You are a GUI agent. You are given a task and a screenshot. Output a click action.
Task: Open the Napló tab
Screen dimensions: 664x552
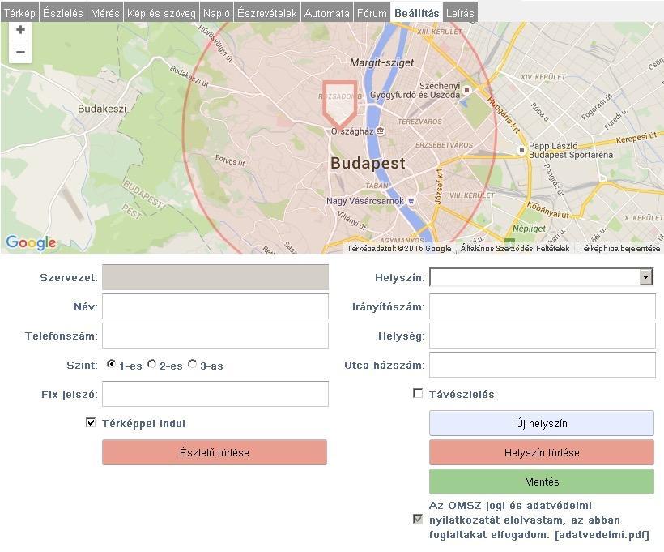pos(216,13)
